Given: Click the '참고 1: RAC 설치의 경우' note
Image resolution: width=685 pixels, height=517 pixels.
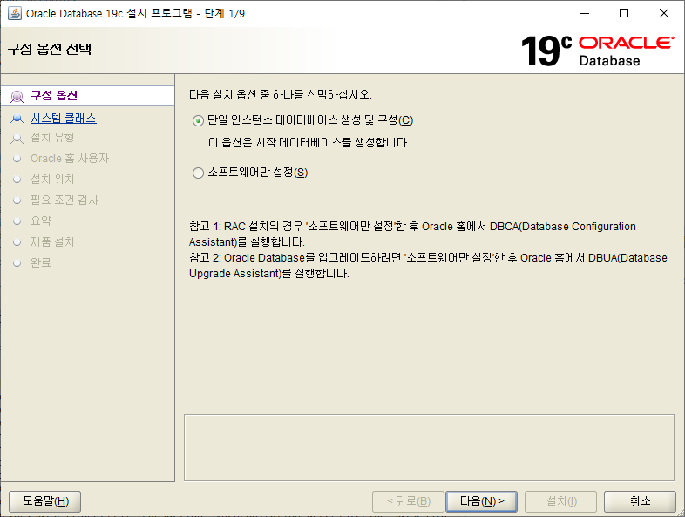Looking at the screenshot, I should coord(412,235).
